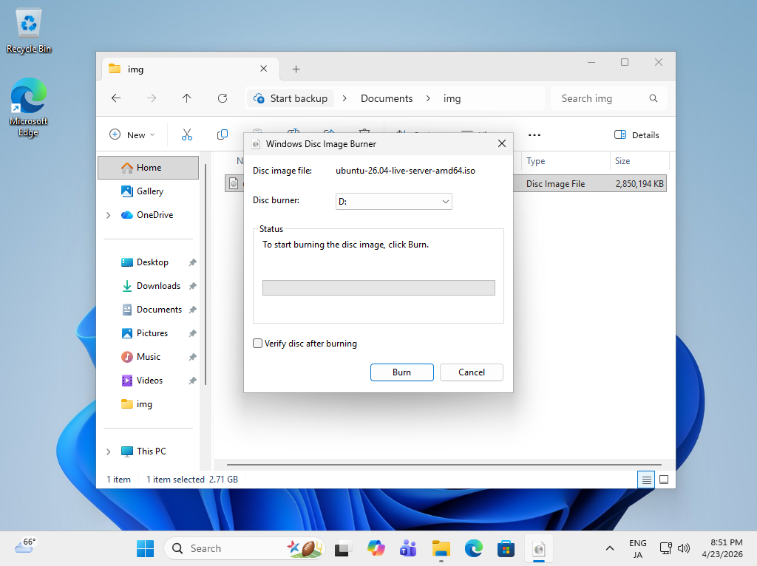Cancel the disc image burner dialog
Image resolution: width=757 pixels, height=566 pixels.
coord(471,372)
